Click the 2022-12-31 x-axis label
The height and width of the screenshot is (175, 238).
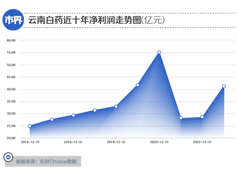(202, 142)
